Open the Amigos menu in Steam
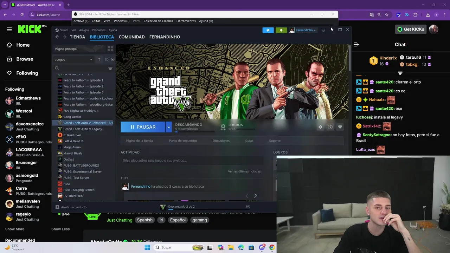450x253 pixels. point(84,30)
